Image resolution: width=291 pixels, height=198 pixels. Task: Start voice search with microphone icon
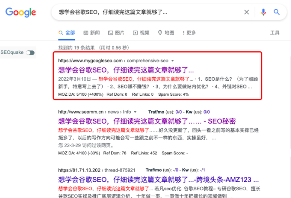click(x=263, y=12)
